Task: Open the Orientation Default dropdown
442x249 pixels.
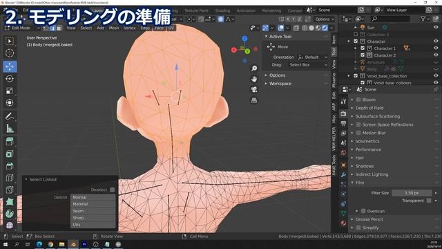Action: tap(313, 57)
